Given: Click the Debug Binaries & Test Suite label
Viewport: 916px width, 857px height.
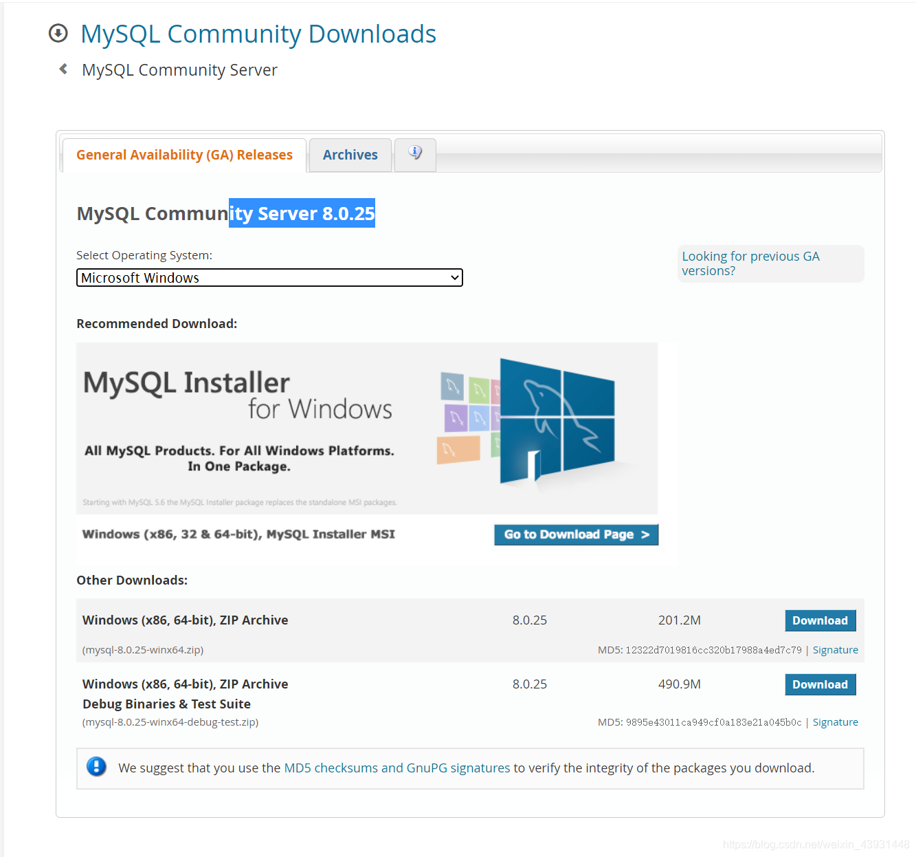Looking at the screenshot, I should click(166, 704).
